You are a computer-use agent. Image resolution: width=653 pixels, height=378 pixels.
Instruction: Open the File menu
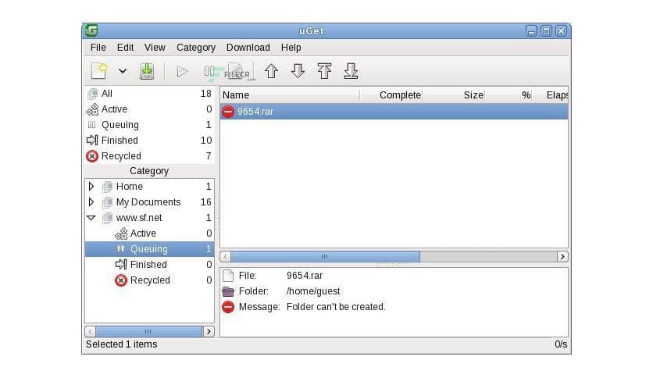(x=98, y=48)
